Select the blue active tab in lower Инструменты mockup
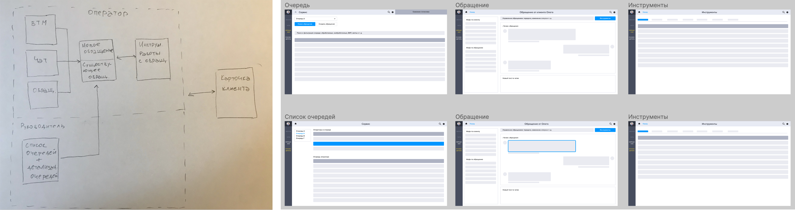Image resolution: width=795 pixels, height=210 pixels. click(643, 131)
